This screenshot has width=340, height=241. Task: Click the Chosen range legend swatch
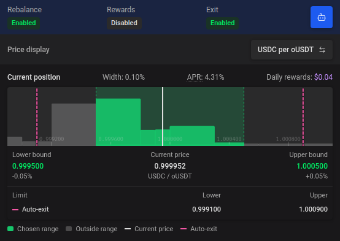pyautogui.click(x=10, y=229)
